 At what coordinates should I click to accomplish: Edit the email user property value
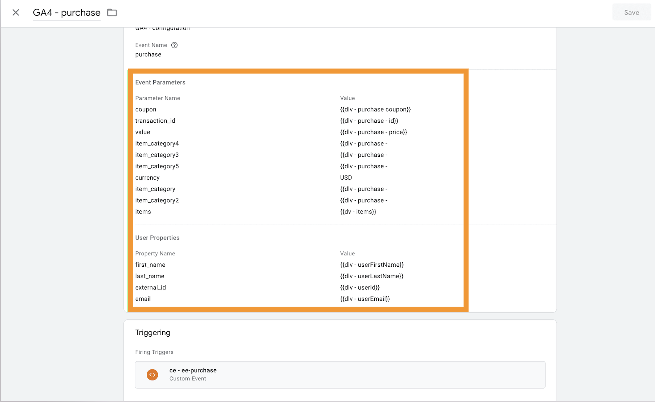365,299
